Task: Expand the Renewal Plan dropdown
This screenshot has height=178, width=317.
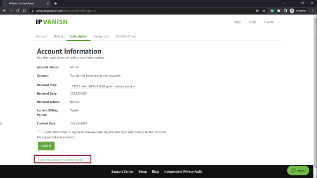Action: (x=103, y=86)
